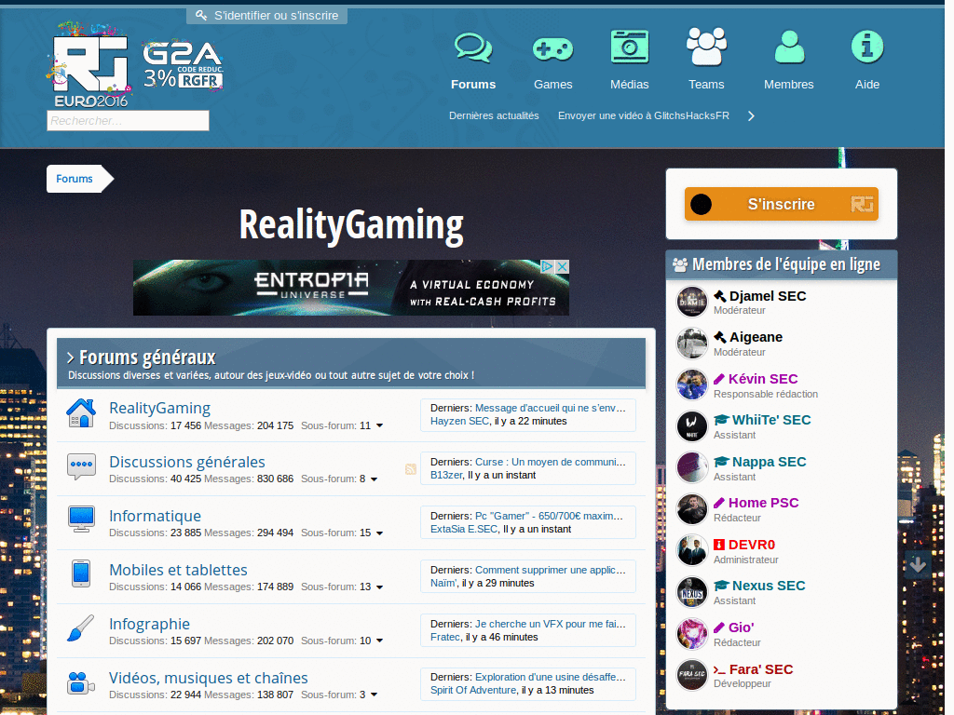Viewport: 954px width, 715px height.
Task: Open latest post "Message d'accueil qui ne s'env…"
Action: click(x=550, y=408)
